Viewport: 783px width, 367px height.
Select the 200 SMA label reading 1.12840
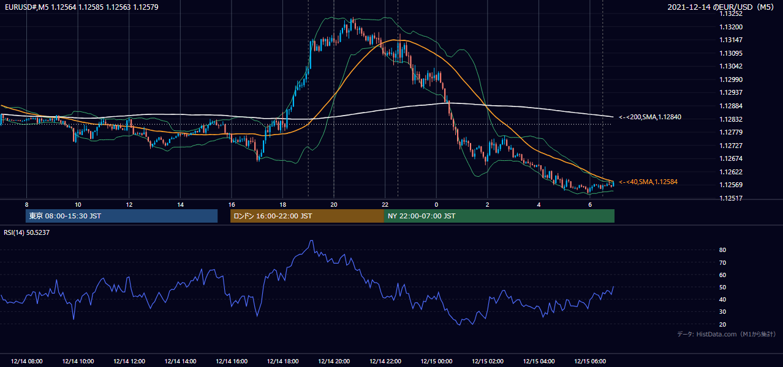point(650,117)
